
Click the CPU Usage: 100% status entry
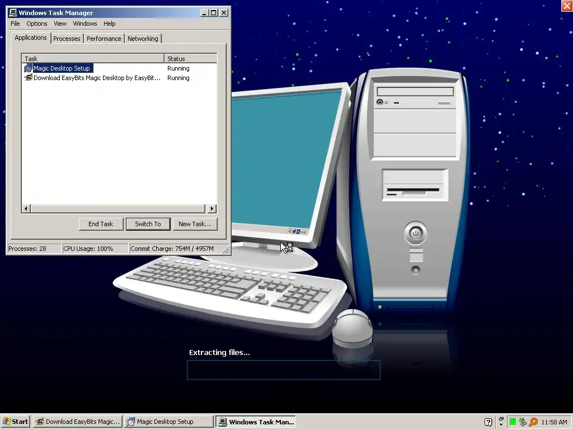click(95, 249)
